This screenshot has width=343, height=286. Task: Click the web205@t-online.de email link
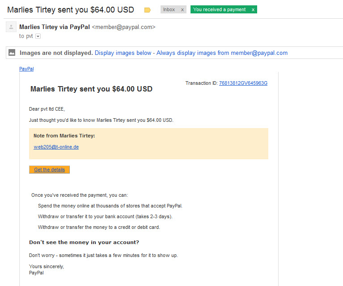(56, 147)
